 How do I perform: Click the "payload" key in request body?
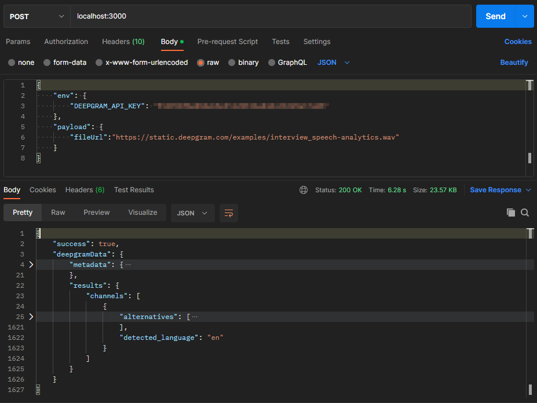[72, 127]
